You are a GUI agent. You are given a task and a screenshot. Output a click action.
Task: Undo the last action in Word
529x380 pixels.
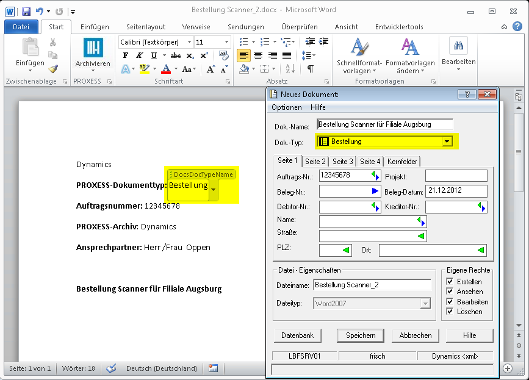(x=39, y=12)
